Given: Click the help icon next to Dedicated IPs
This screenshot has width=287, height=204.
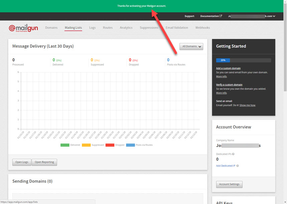Looking at the screenshot, I should pyautogui.click(x=233, y=154).
